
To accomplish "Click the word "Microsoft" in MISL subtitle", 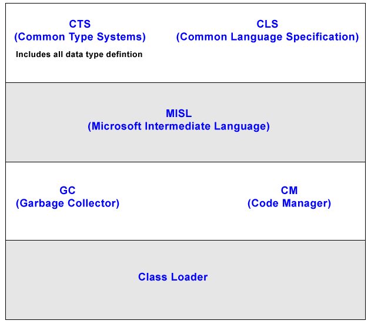I will click(115, 126).
